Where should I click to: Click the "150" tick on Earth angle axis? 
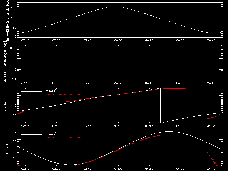(13, 9)
